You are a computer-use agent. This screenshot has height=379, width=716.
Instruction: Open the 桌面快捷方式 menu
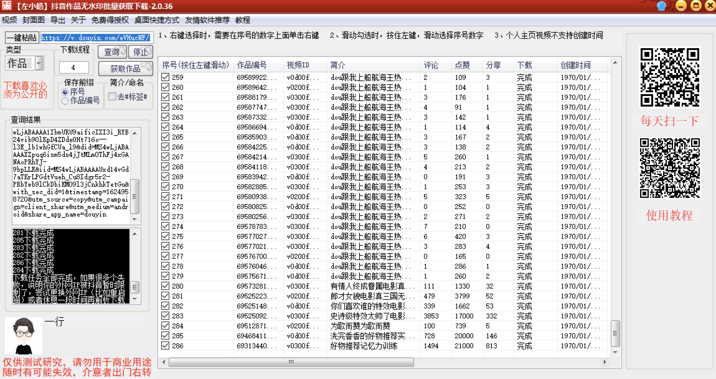pyautogui.click(x=157, y=20)
